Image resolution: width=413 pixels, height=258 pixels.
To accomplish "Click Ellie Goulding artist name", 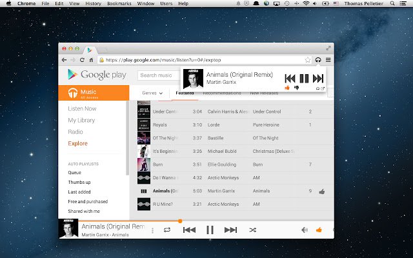I will coord(222,164).
